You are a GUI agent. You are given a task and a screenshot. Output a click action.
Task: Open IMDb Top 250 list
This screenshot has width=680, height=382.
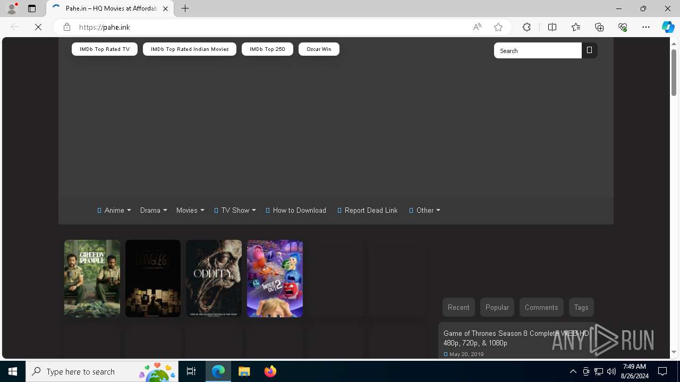click(x=267, y=49)
